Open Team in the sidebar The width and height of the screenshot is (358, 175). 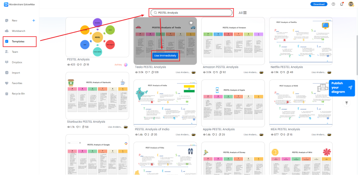pyautogui.click(x=15, y=52)
